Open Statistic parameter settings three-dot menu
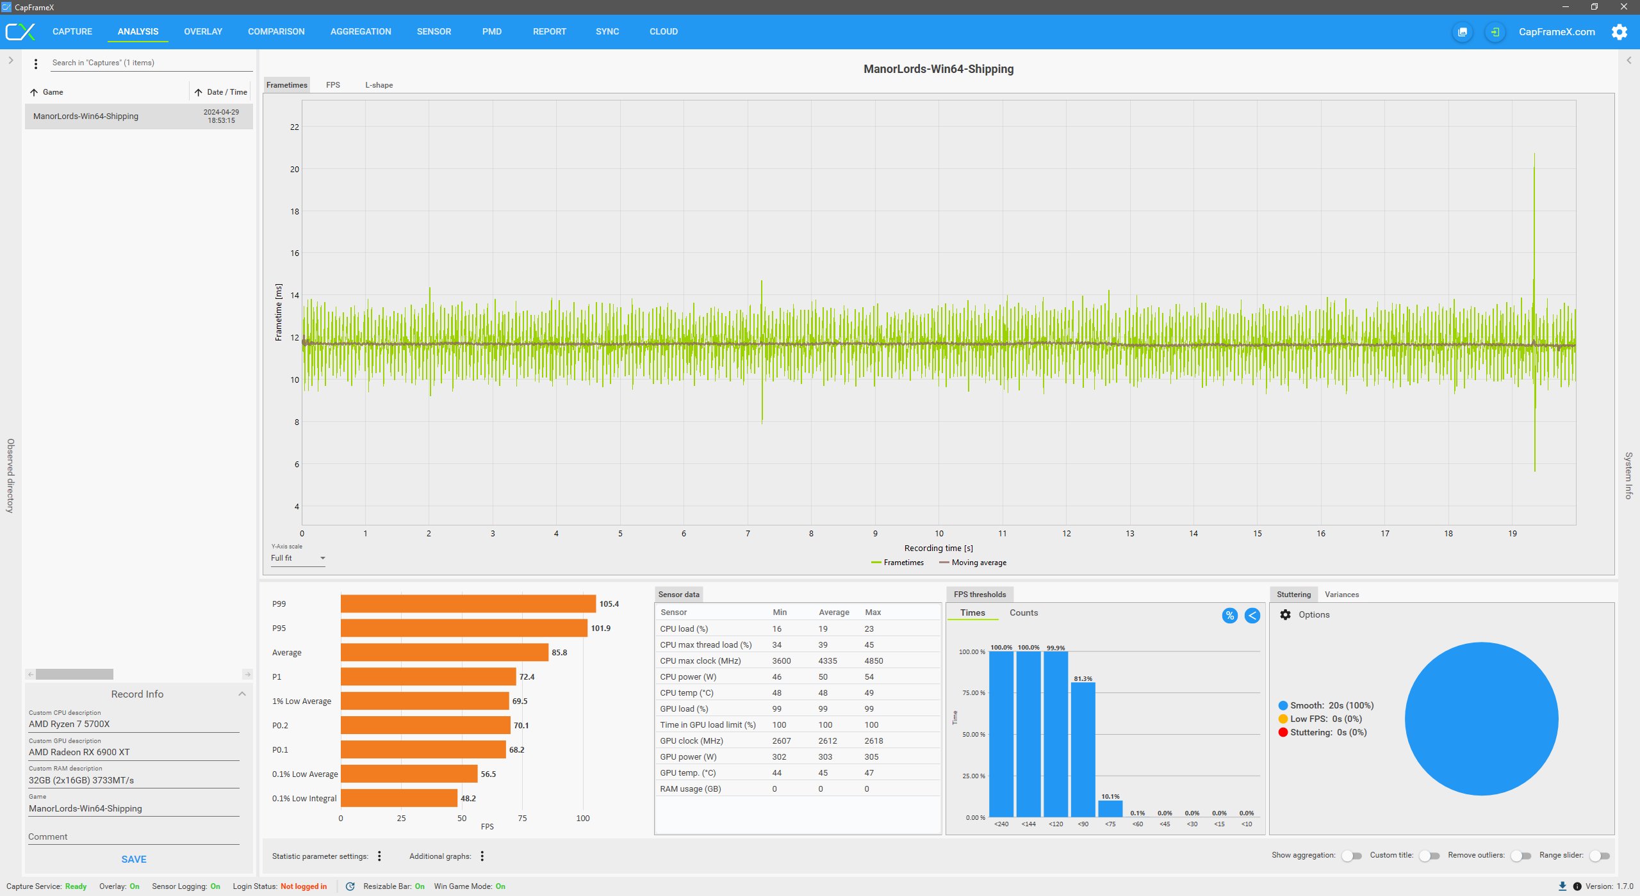Image resolution: width=1640 pixels, height=896 pixels. tap(379, 856)
